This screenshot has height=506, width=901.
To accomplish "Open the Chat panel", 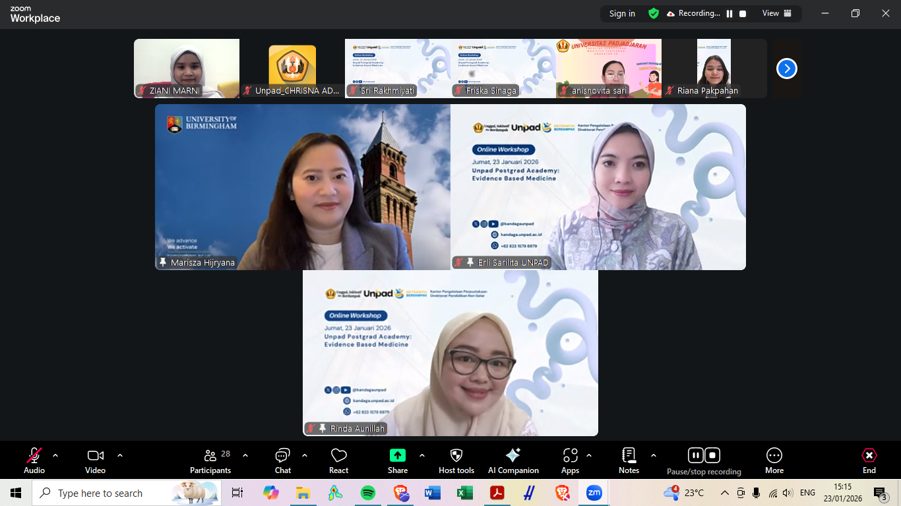I will click(x=283, y=460).
